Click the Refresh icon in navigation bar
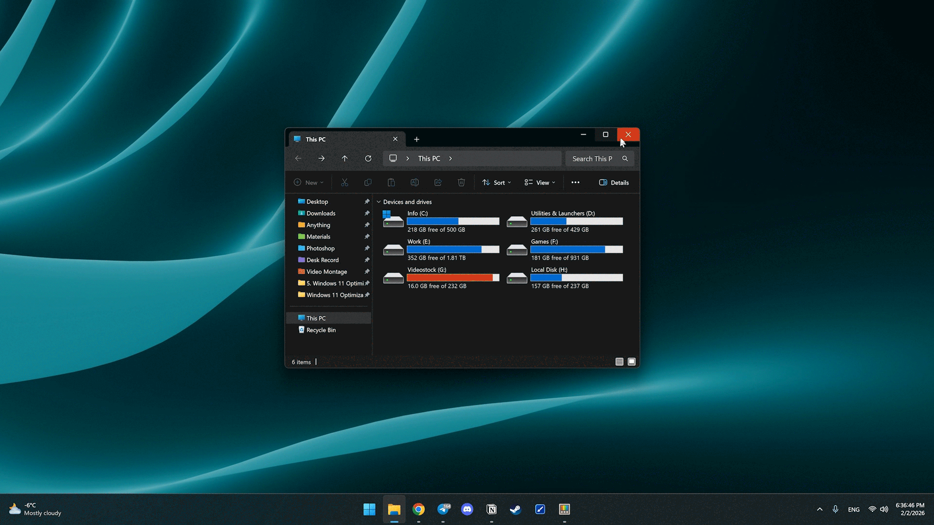934x525 pixels. pyautogui.click(x=368, y=158)
